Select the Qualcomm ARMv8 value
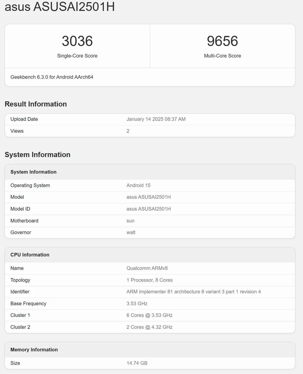The height and width of the screenshot is (374, 303). [147, 268]
